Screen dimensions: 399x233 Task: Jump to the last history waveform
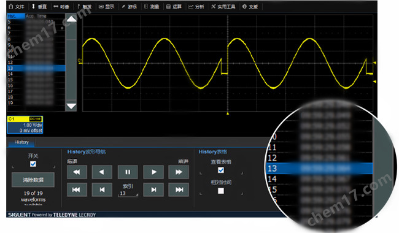(x=179, y=189)
